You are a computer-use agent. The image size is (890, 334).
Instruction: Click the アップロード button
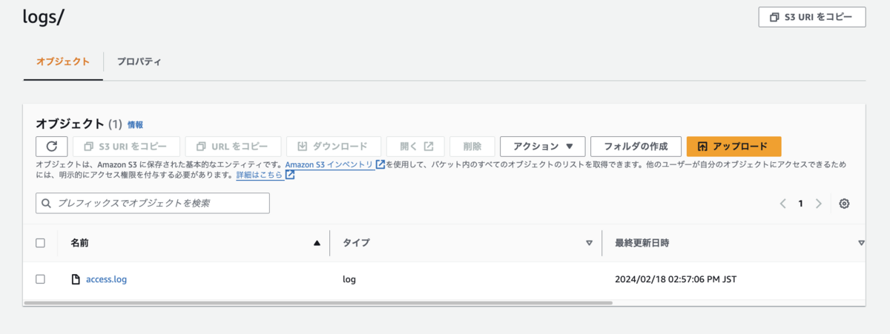point(734,147)
